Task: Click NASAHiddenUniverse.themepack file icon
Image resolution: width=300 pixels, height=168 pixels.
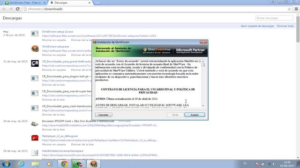Action: click(x=35, y=153)
